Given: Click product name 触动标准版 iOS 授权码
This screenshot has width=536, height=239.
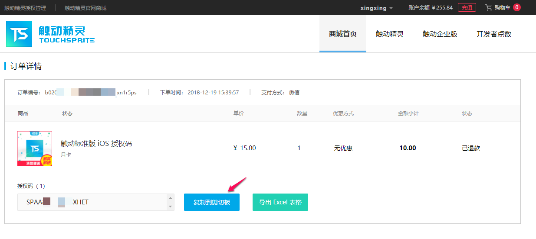Looking at the screenshot, I should tap(96, 143).
